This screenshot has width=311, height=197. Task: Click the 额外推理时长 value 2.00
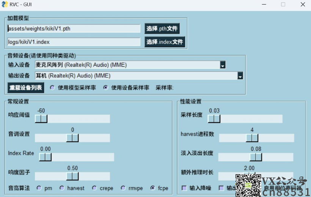(249, 168)
